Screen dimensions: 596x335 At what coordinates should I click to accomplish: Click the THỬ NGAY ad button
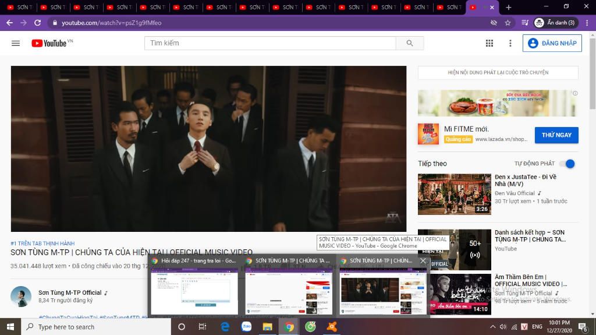click(x=556, y=135)
